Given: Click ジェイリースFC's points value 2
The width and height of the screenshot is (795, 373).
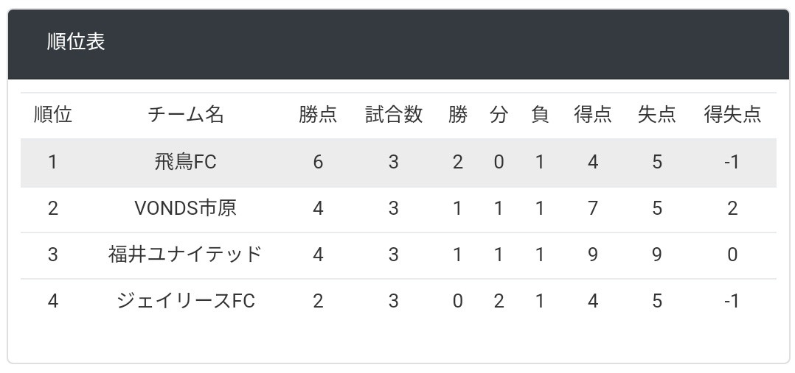Looking at the screenshot, I should pos(318,301).
